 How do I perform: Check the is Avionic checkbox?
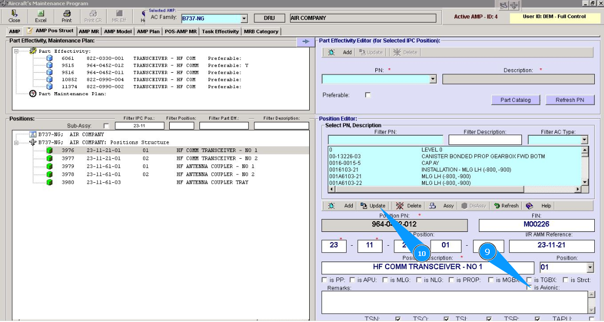point(529,288)
